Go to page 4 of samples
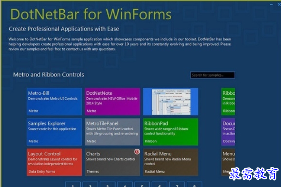Viewport: 281px width, 187px height. pos(125,184)
